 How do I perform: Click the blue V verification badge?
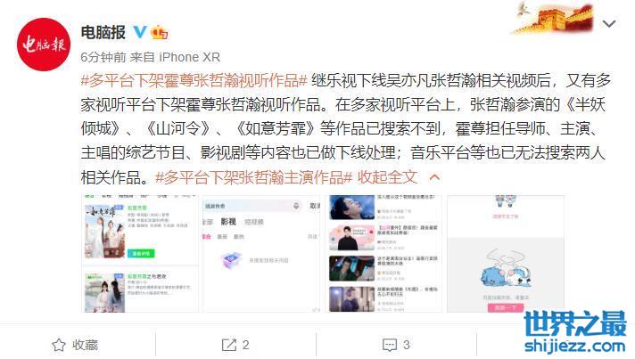click(x=140, y=32)
